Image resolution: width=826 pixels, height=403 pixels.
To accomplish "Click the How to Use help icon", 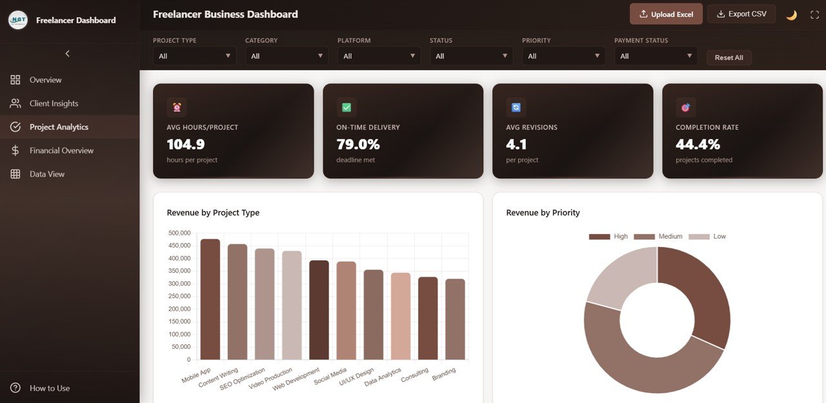I will (x=15, y=388).
